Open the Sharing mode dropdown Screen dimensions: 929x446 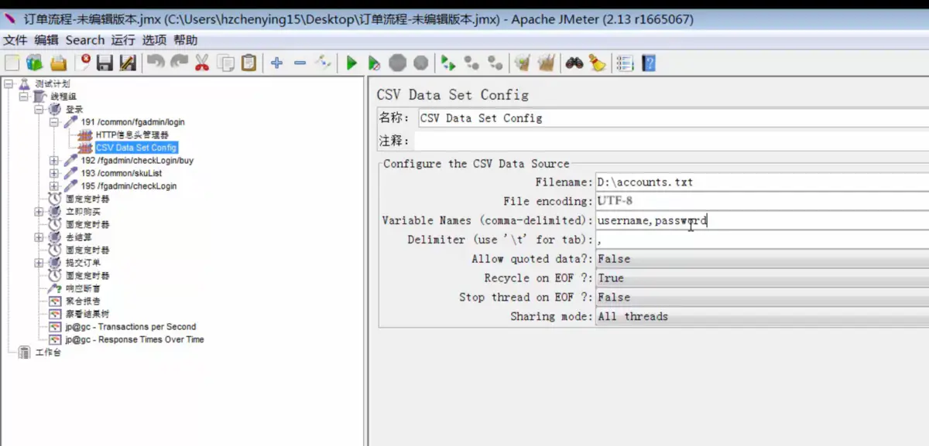tap(762, 317)
